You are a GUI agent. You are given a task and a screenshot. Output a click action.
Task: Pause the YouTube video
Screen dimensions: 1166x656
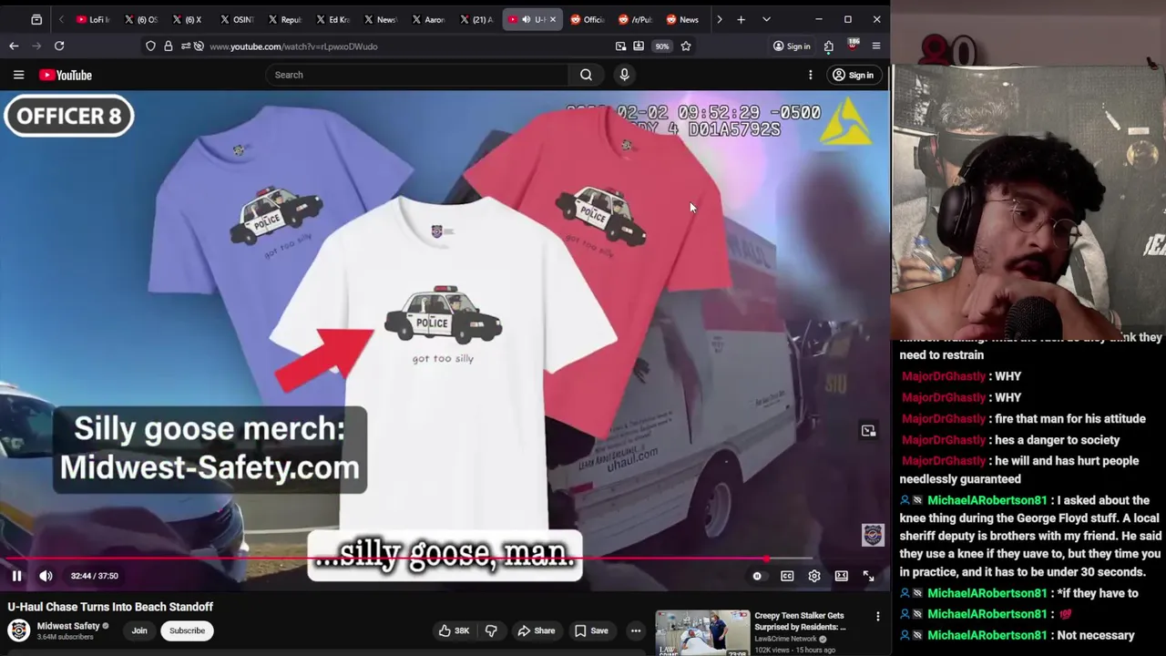(16, 576)
